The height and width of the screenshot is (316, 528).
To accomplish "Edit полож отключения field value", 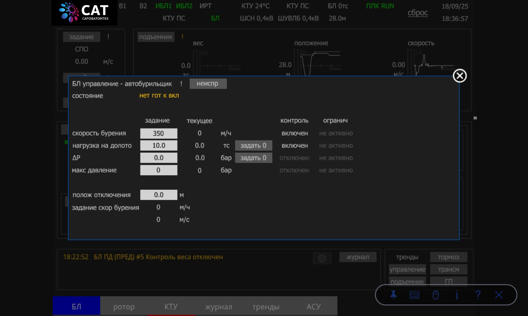I will (x=159, y=195).
